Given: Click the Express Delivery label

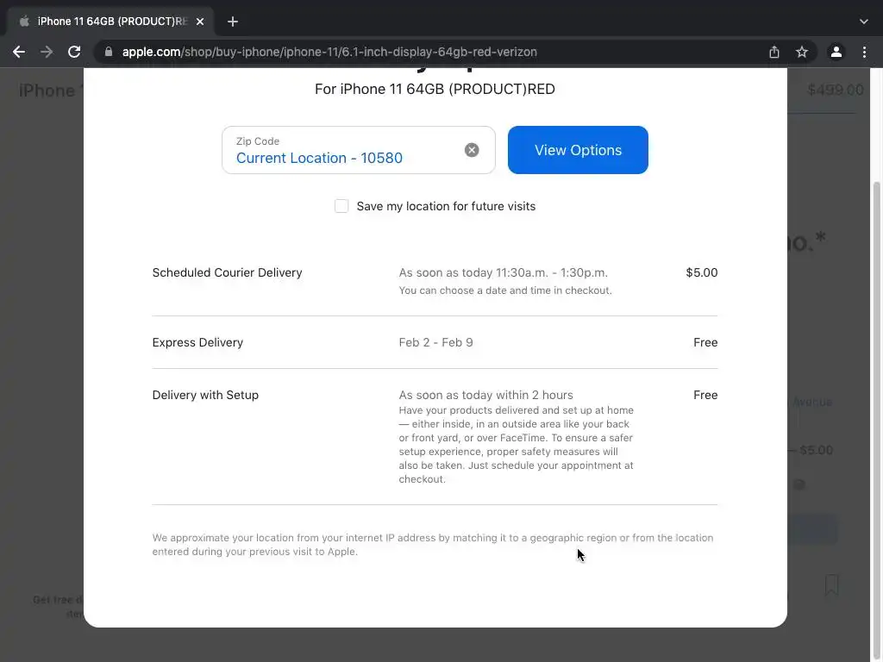Looking at the screenshot, I should [197, 342].
